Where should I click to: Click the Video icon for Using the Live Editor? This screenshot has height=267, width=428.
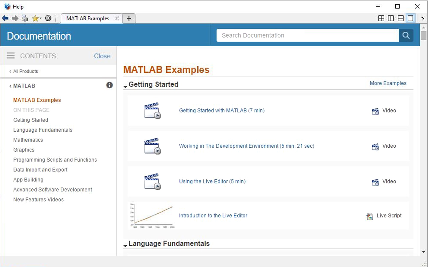click(x=375, y=182)
